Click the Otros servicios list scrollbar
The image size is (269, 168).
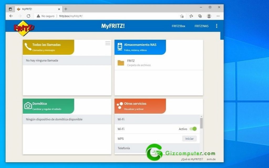point(201,123)
